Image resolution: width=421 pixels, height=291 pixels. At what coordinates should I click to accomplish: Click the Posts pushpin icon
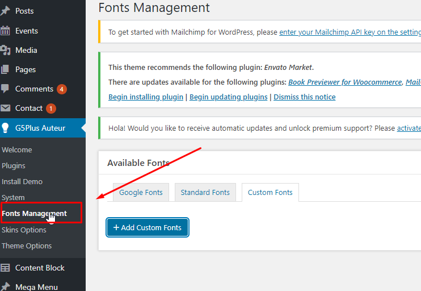point(6,11)
